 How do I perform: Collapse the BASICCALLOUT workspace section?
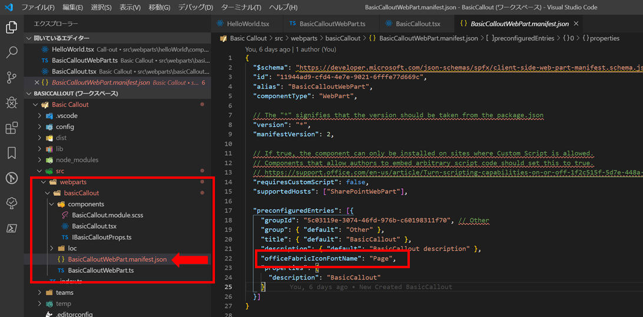(x=117, y=94)
